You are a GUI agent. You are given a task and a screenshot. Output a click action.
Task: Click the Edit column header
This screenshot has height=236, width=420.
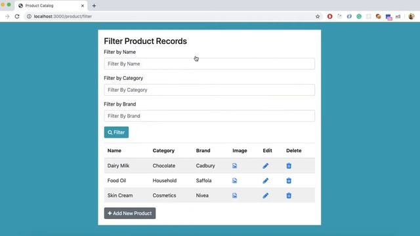click(x=267, y=150)
